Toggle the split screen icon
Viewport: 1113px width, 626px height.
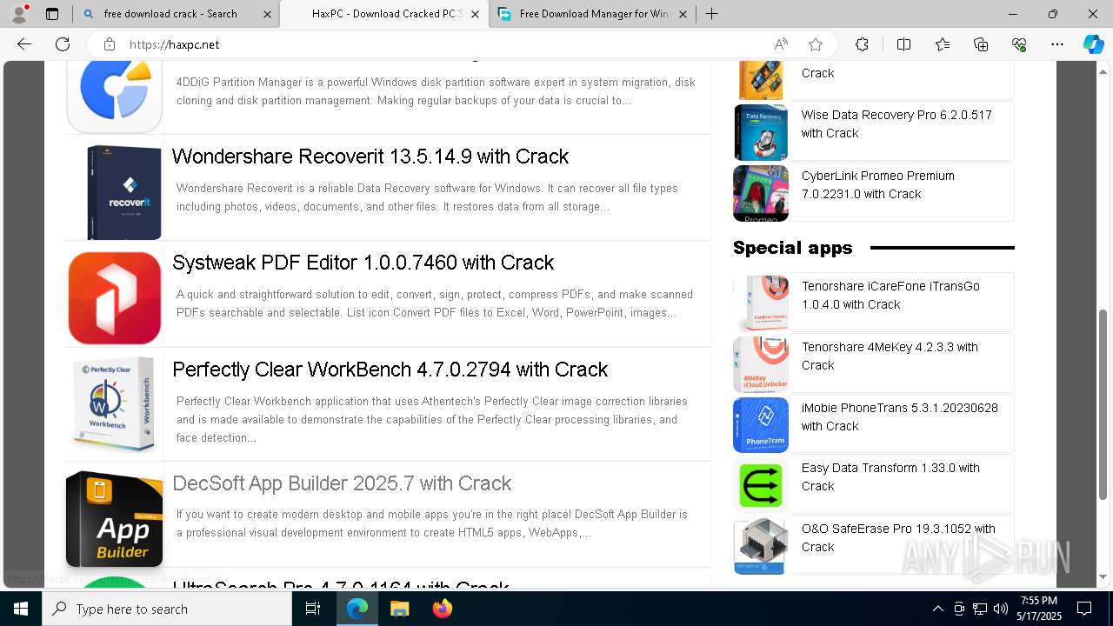pos(903,44)
